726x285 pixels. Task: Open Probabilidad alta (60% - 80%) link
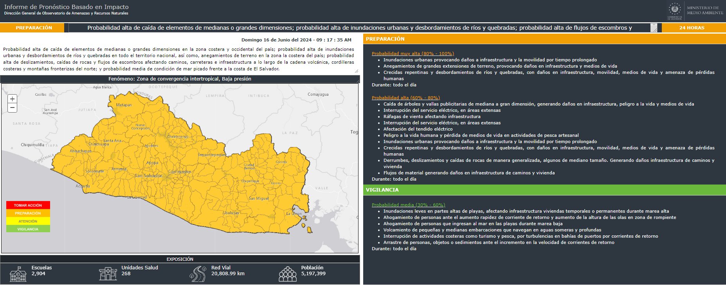tap(406, 98)
